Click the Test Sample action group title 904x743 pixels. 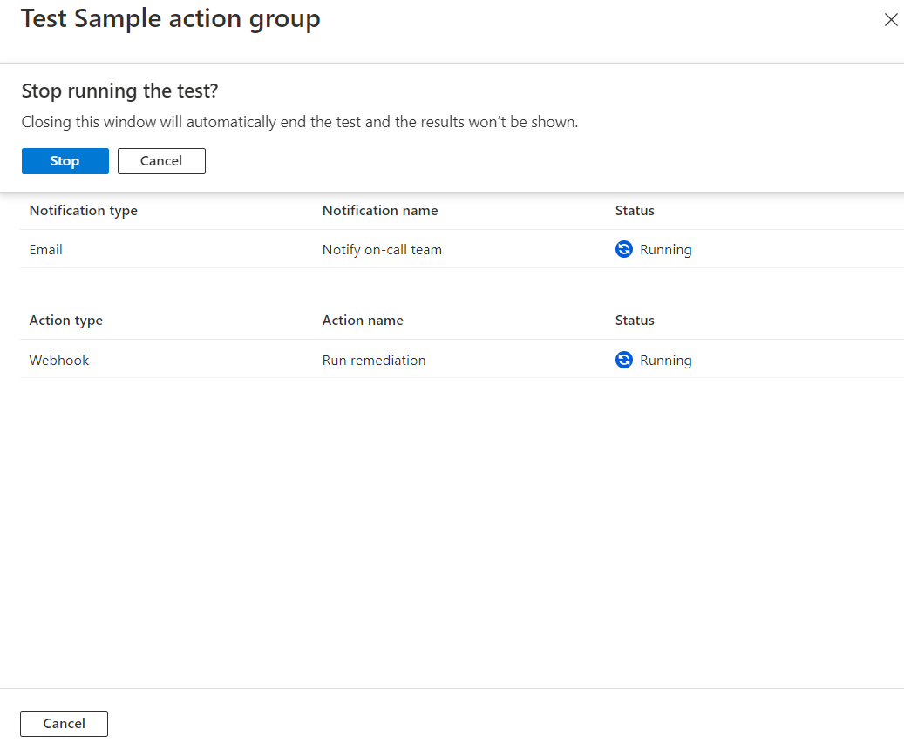(171, 19)
